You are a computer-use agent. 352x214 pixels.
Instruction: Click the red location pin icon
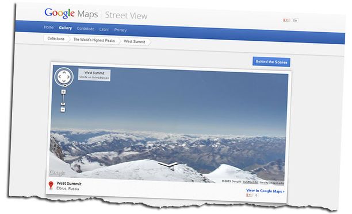[x=51, y=185]
